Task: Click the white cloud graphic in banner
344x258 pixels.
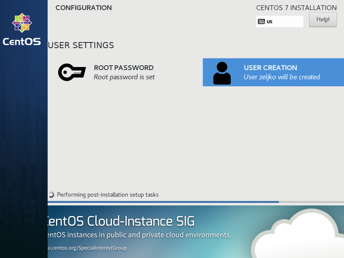Action: click(x=298, y=234)
